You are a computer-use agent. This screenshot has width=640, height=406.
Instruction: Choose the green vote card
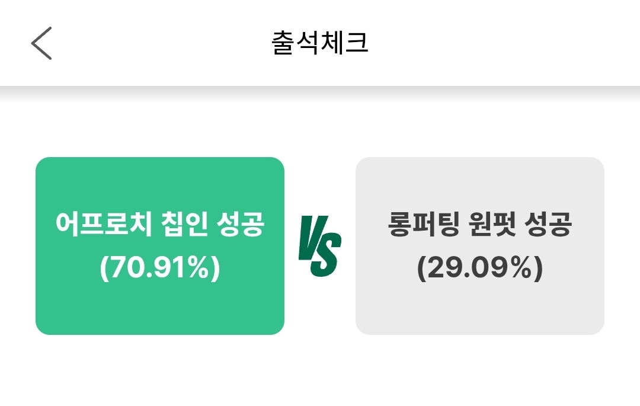tap(160, 246)
